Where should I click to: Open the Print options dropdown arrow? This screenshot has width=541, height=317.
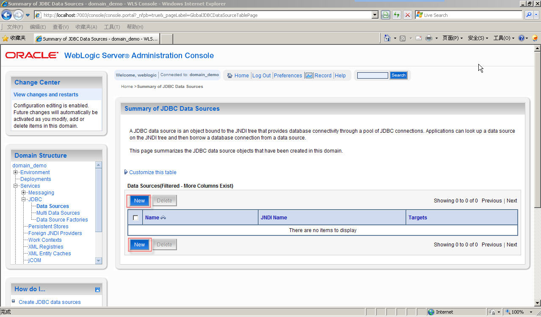[436, 38]
